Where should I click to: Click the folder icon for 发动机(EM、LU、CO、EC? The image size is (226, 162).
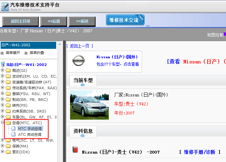pos(8,76)
